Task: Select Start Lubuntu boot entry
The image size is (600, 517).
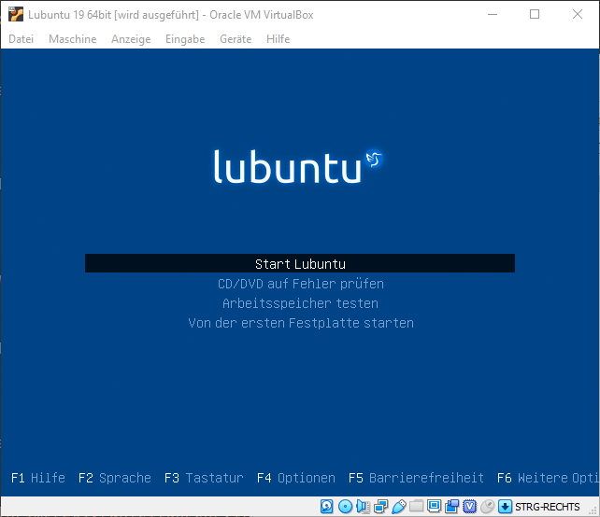Action: coord(300,263)
